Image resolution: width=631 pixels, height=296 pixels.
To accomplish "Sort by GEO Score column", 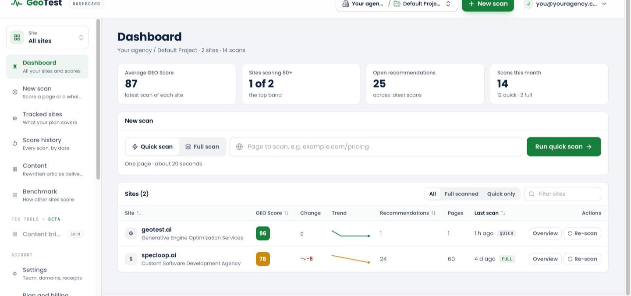I will click(272, 213).
